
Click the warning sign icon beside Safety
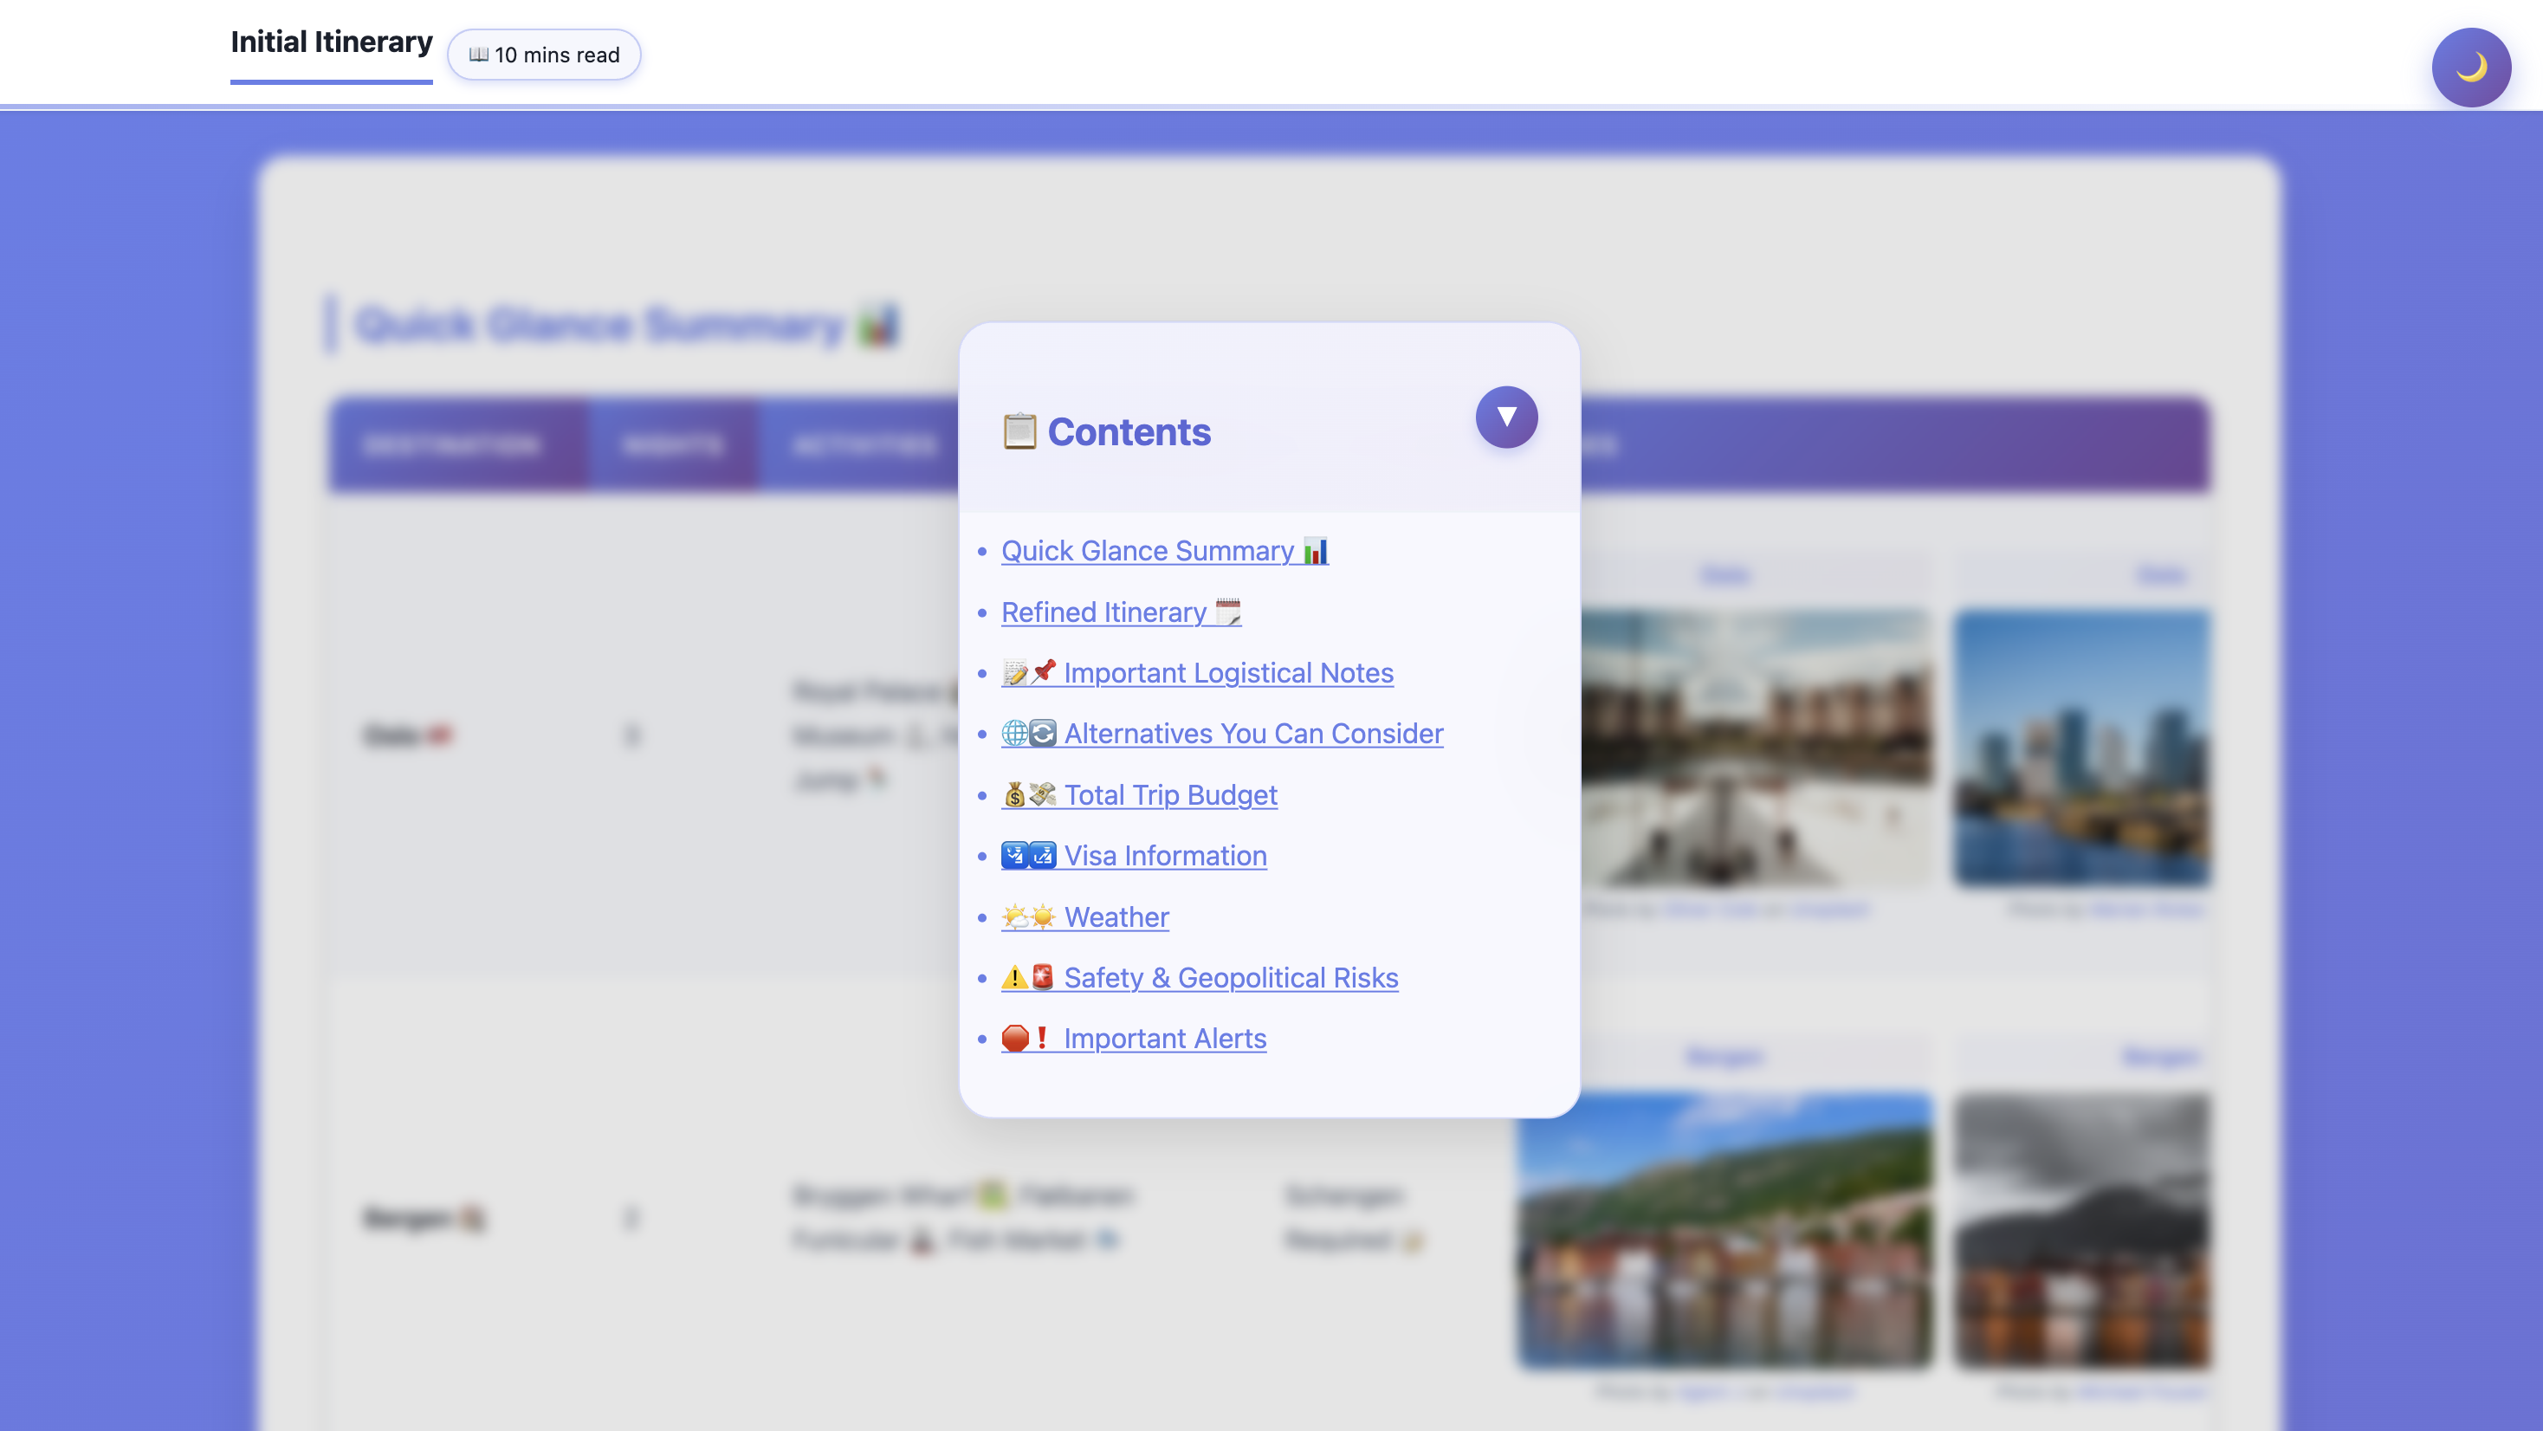1014,978
